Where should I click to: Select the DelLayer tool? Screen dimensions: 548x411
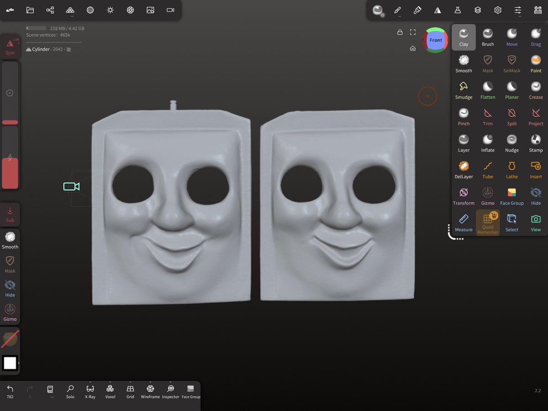pos(464,169)
